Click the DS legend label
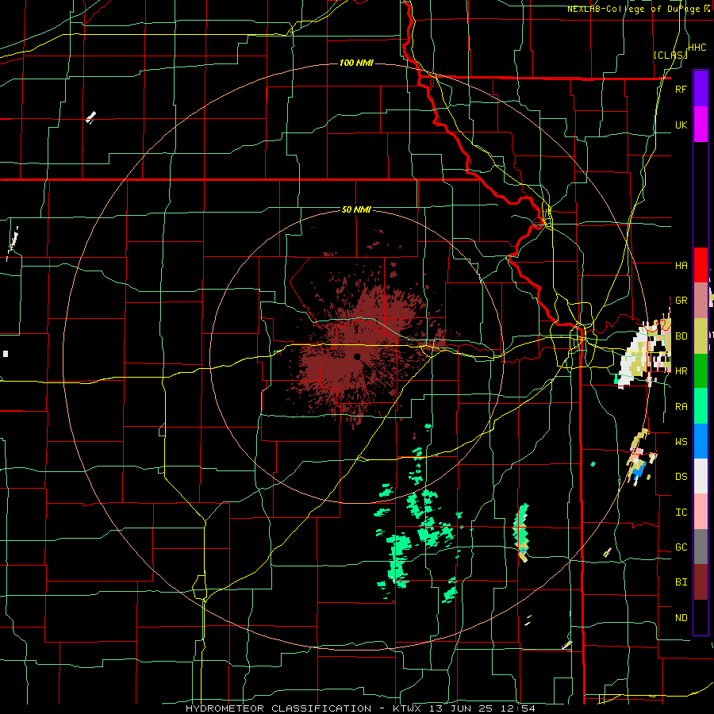This screenshot has width=714, height=714. coord(681,477)
